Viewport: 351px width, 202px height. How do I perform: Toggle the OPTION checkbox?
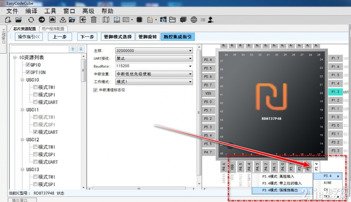click(28, 72)
